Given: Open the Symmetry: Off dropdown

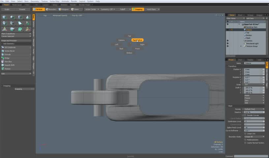Looking at the screenshot, I should tap(107, 9).
